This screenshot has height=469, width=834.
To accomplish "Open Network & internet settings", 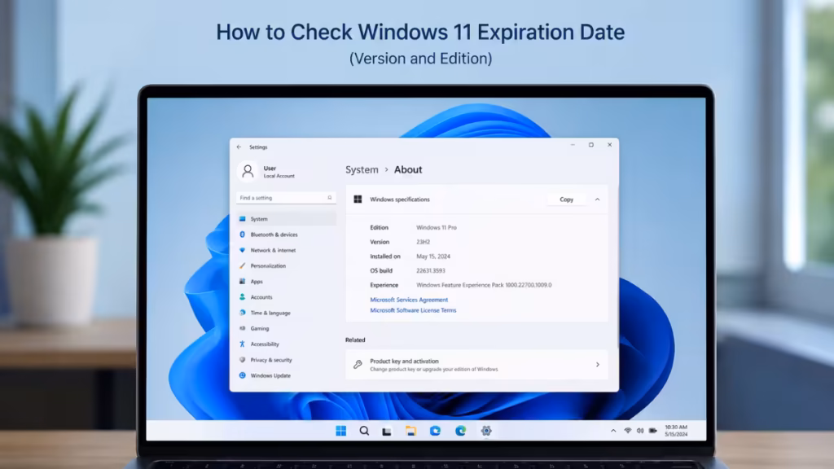I will [x=273, y=250].
